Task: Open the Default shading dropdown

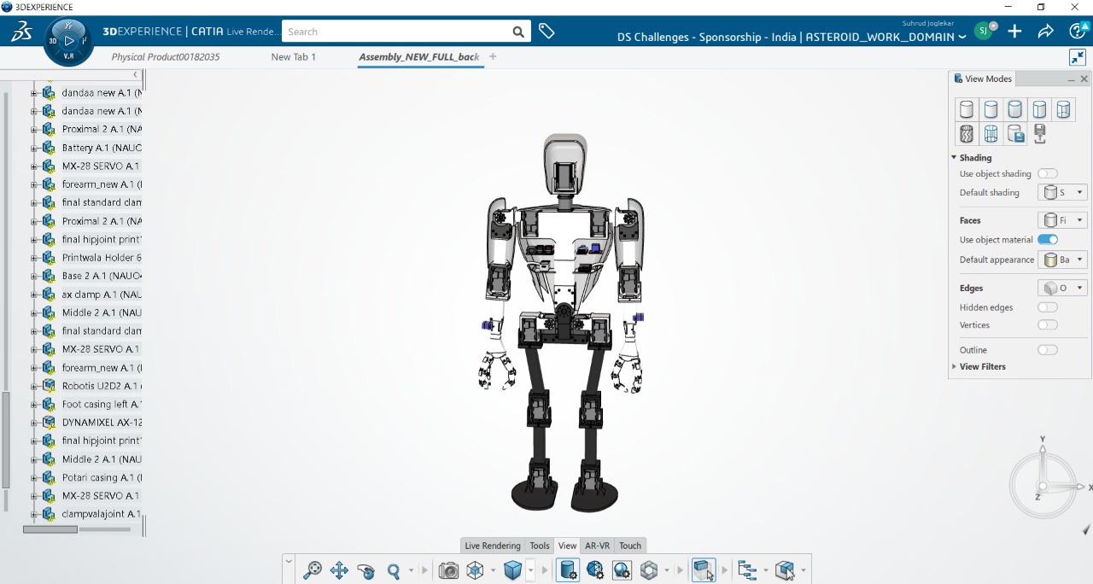Action: 1062,193
